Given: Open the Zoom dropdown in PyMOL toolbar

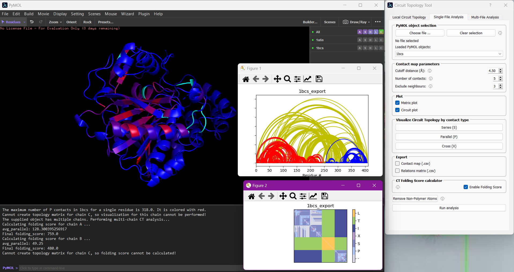Looking at the screenshot, I should pyautogui.click(x=55, y=22).
